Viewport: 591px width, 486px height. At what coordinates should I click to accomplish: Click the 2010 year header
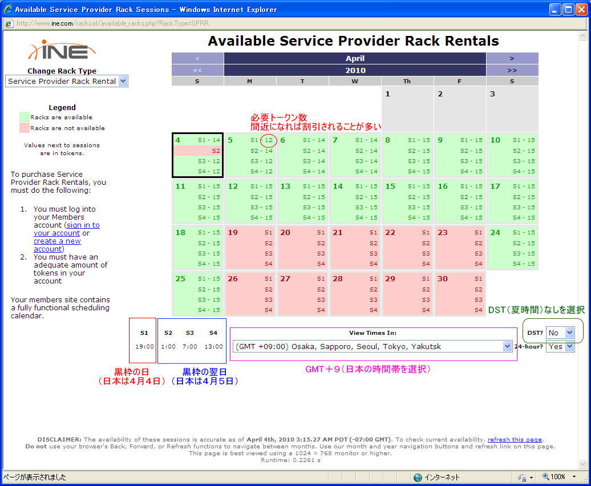355,71
